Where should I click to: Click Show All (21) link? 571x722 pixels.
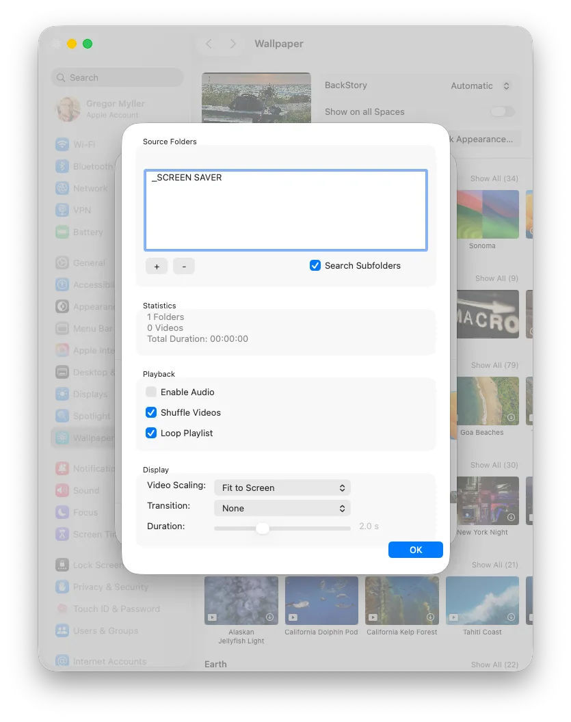494,565
